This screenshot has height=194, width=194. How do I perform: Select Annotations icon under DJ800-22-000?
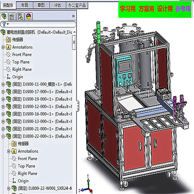coord(14,151)
